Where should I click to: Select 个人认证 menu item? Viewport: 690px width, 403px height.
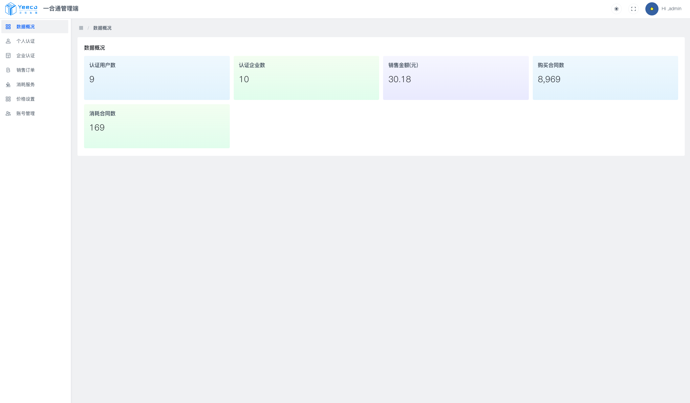pos(26,41)
